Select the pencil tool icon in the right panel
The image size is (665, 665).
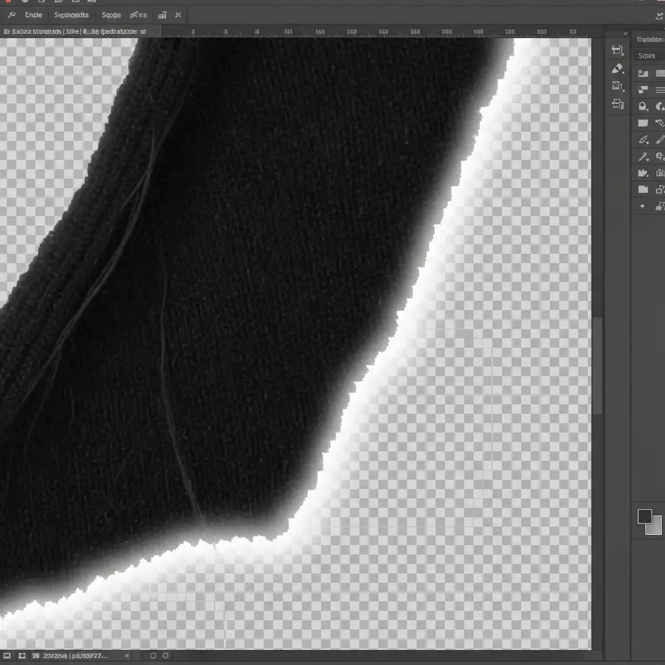[659, 139]
